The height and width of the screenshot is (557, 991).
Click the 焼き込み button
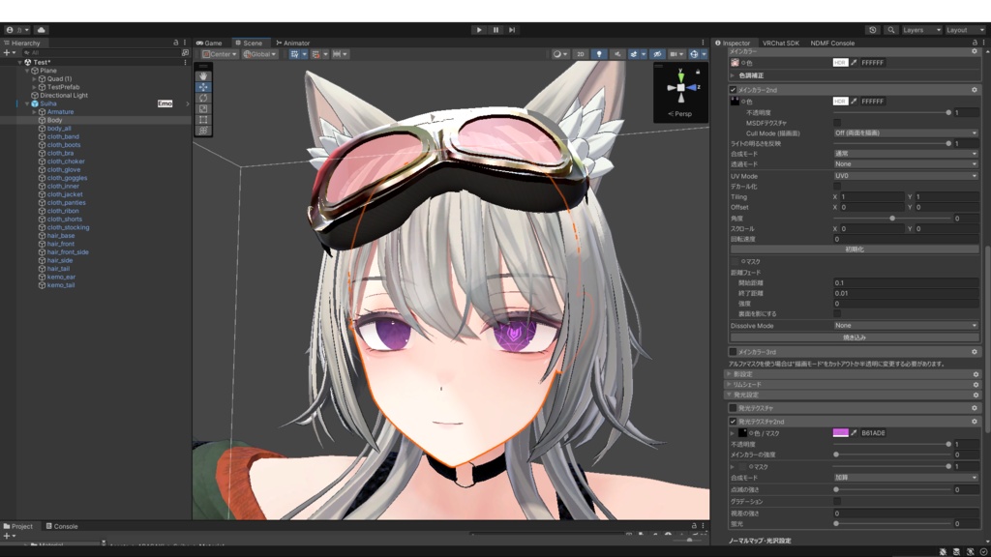pos(855,337)
